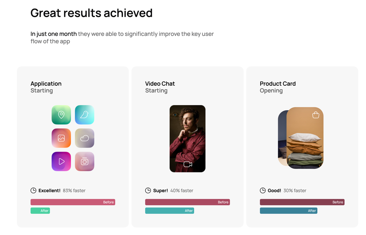Click the Before bar on the Product Card
The image size is (366, 235).
coord(302,202)
